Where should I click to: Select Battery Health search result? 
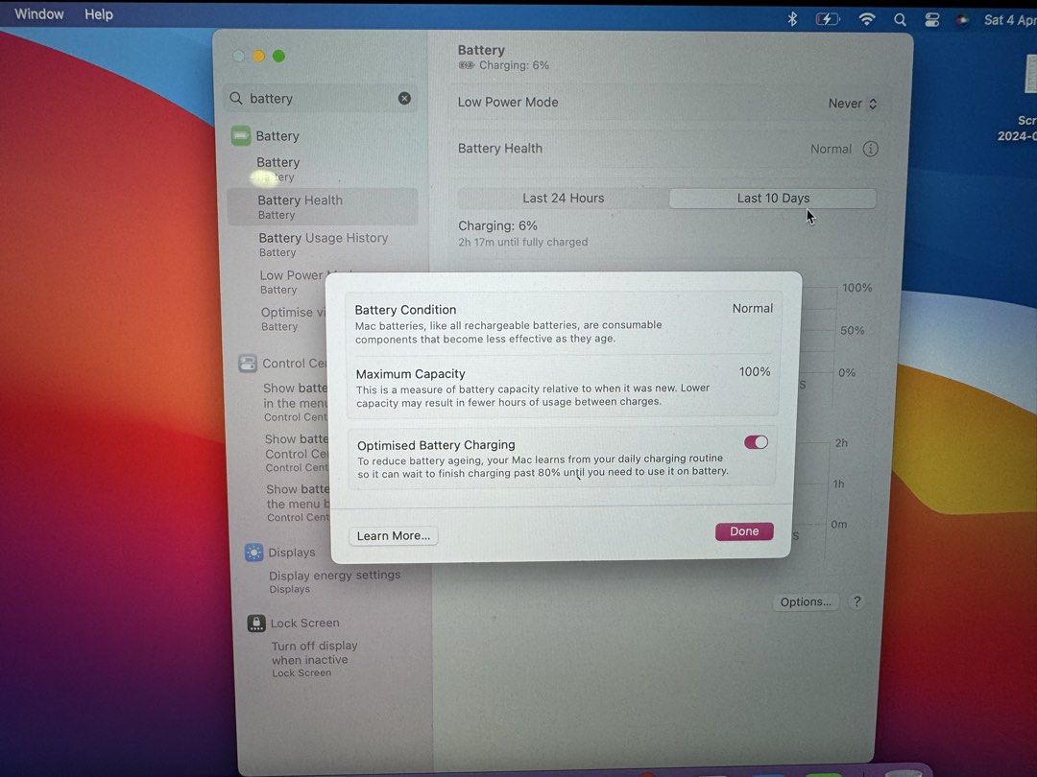pos(323,206)
